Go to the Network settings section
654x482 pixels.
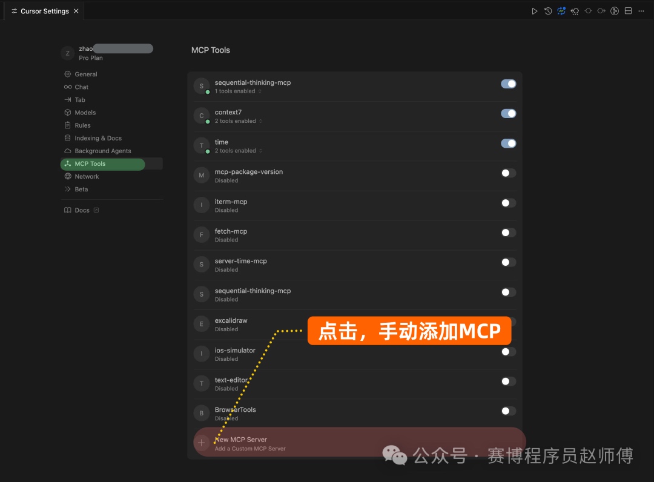click(111, 176)
